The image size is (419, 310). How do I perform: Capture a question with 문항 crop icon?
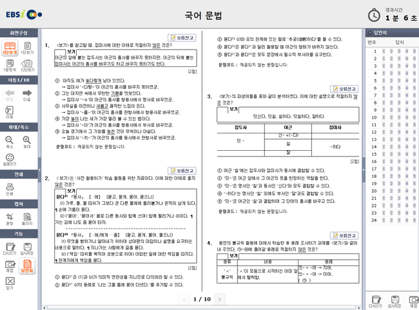click(x=10, y=219)
